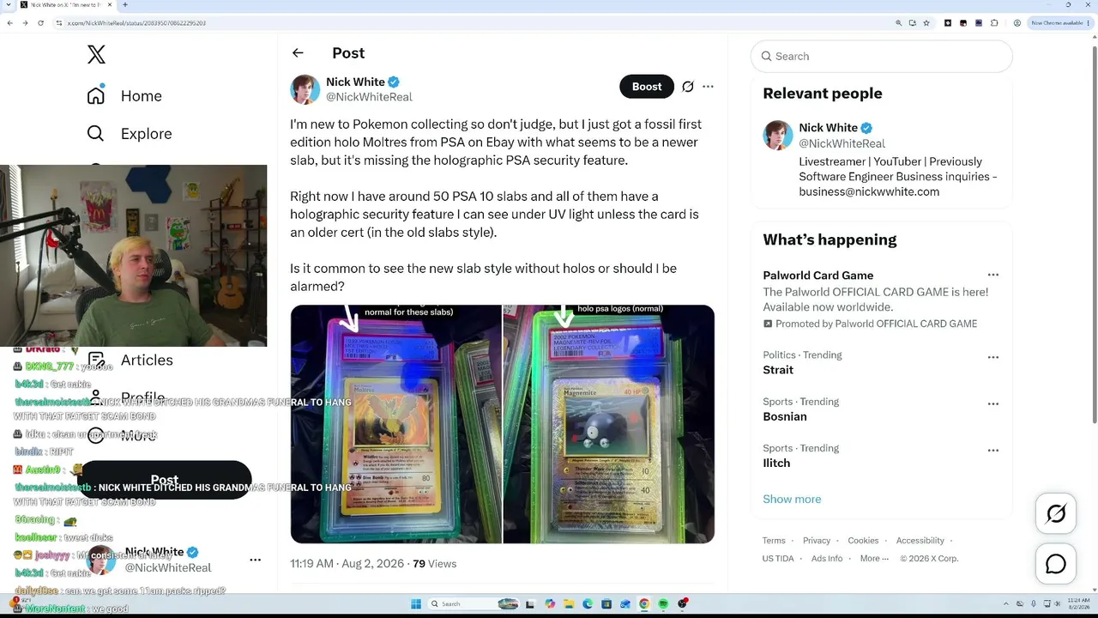The image size is (1098, 618).
Task: Open the Accessibility footer link
Action: pos(920,541)
